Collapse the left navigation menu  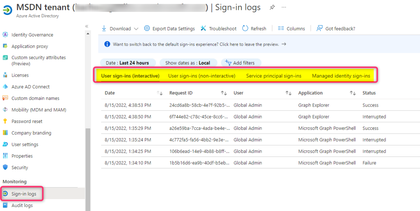[87, 26]
